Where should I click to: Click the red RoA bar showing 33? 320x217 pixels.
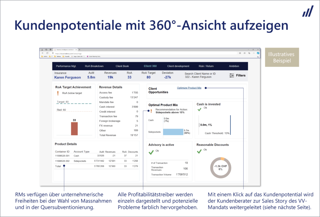click(x=74, y=128)
